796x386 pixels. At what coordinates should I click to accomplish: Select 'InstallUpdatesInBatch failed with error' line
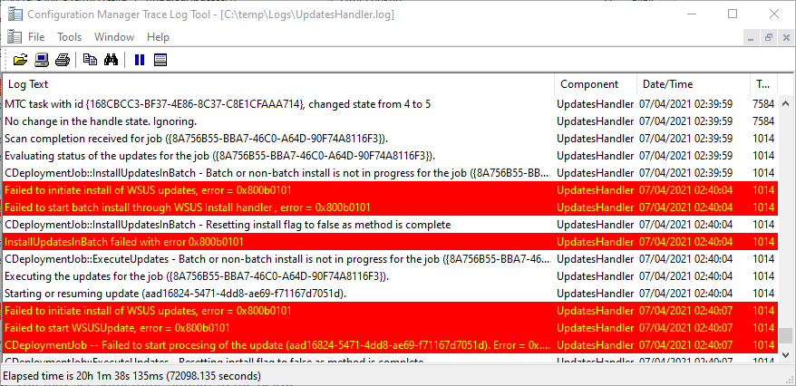click(390, 242)
